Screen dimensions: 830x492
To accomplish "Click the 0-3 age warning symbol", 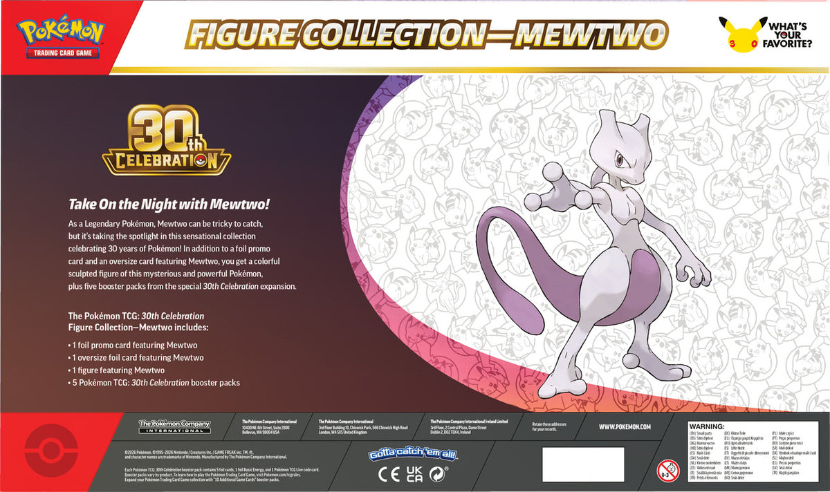I will (x=667, y=471).
